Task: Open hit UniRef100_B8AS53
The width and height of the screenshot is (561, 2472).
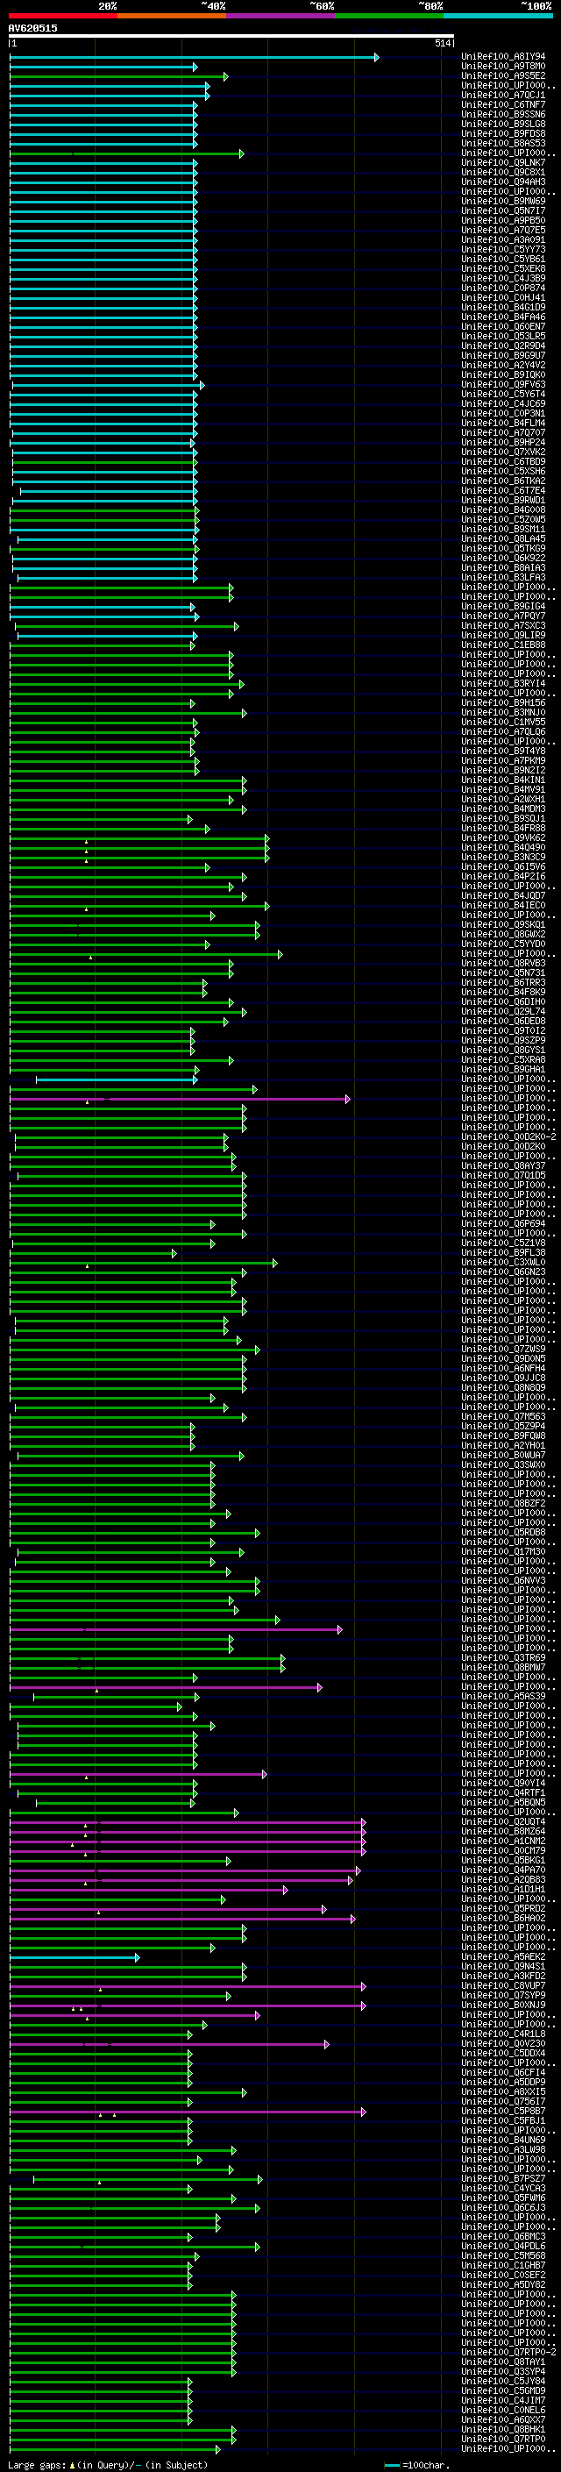Action: (502, 143)
